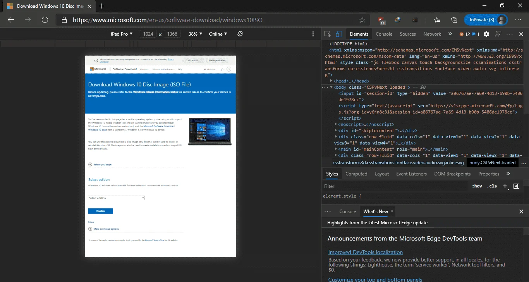Close the DevTools panel
Screen dimensions: 529x282
point(521,34)
